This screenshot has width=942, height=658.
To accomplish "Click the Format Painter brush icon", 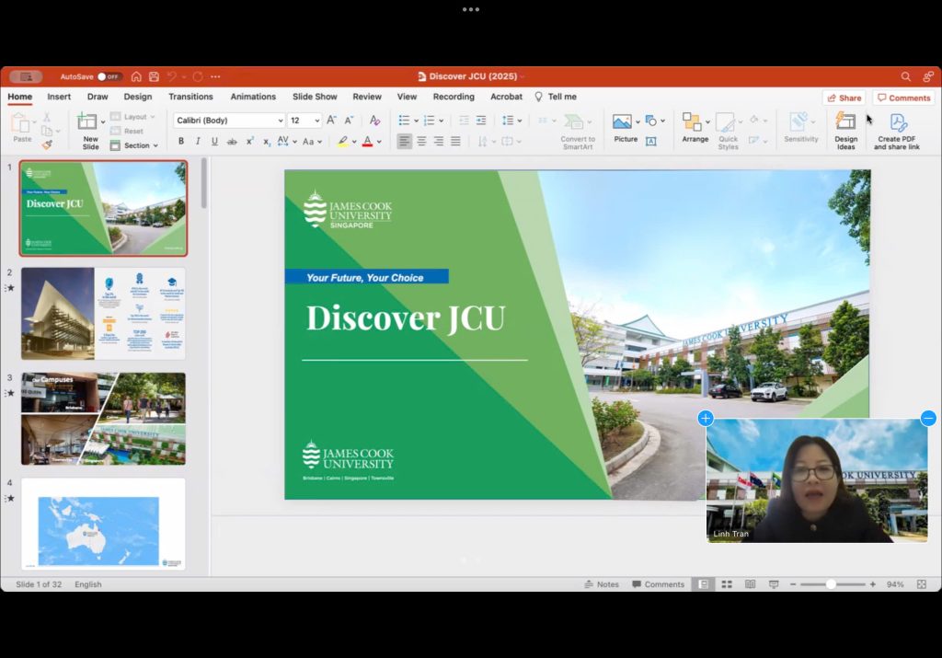I will coord(47,144).
